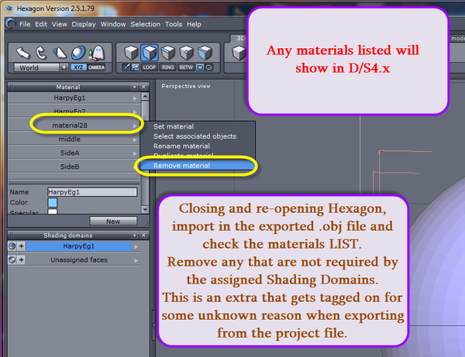
Task: Collapse the Material panel with its arrow
Action: tap(135, 87)
